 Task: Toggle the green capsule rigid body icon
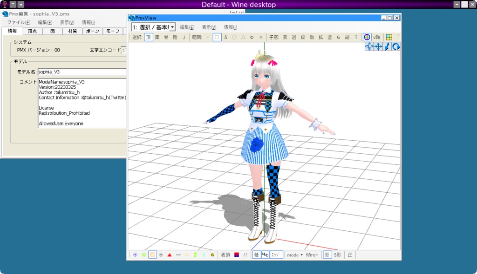pos(195,255)
